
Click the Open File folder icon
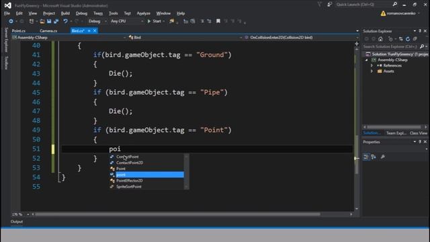(x=42, y=21)
